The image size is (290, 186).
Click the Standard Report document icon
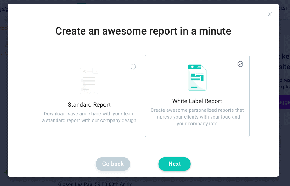(89, 81)
